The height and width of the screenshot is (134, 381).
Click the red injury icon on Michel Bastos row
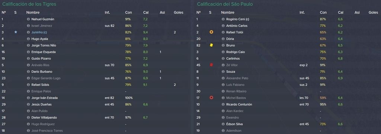[x=211, y=98]
